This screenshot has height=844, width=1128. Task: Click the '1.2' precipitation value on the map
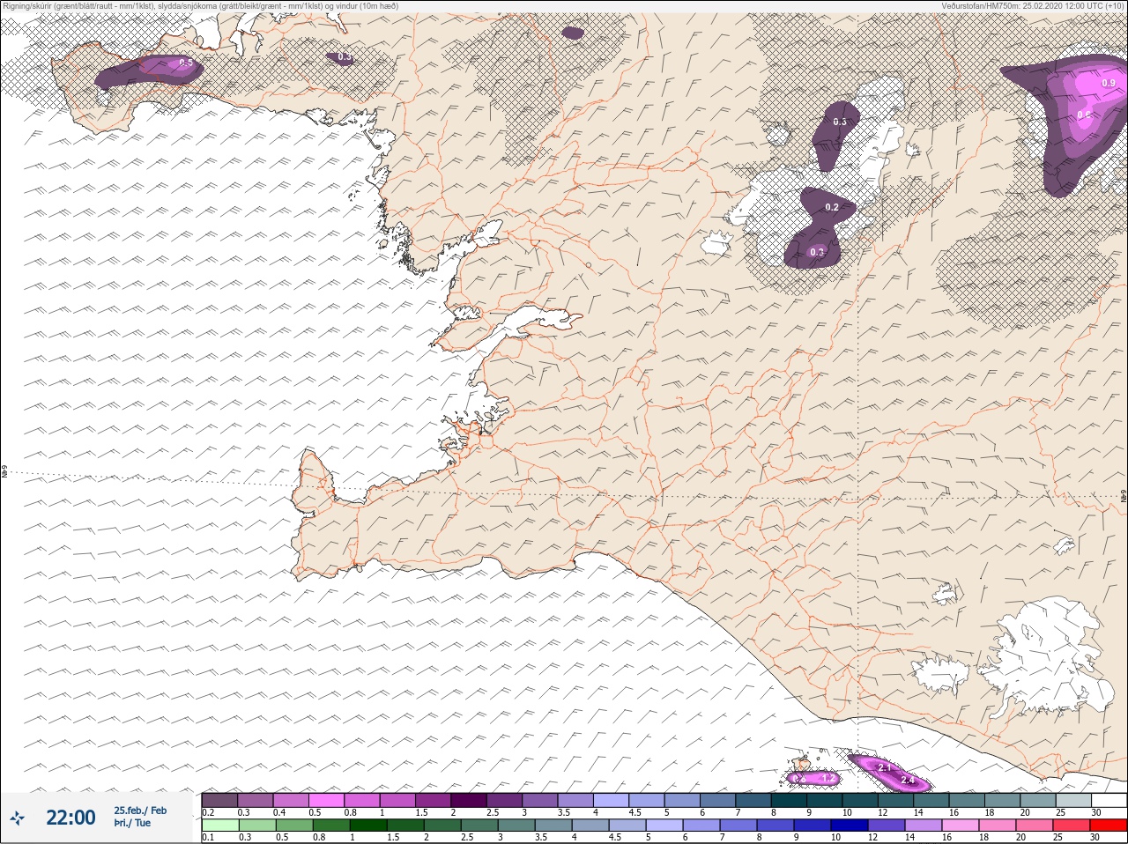827,778
